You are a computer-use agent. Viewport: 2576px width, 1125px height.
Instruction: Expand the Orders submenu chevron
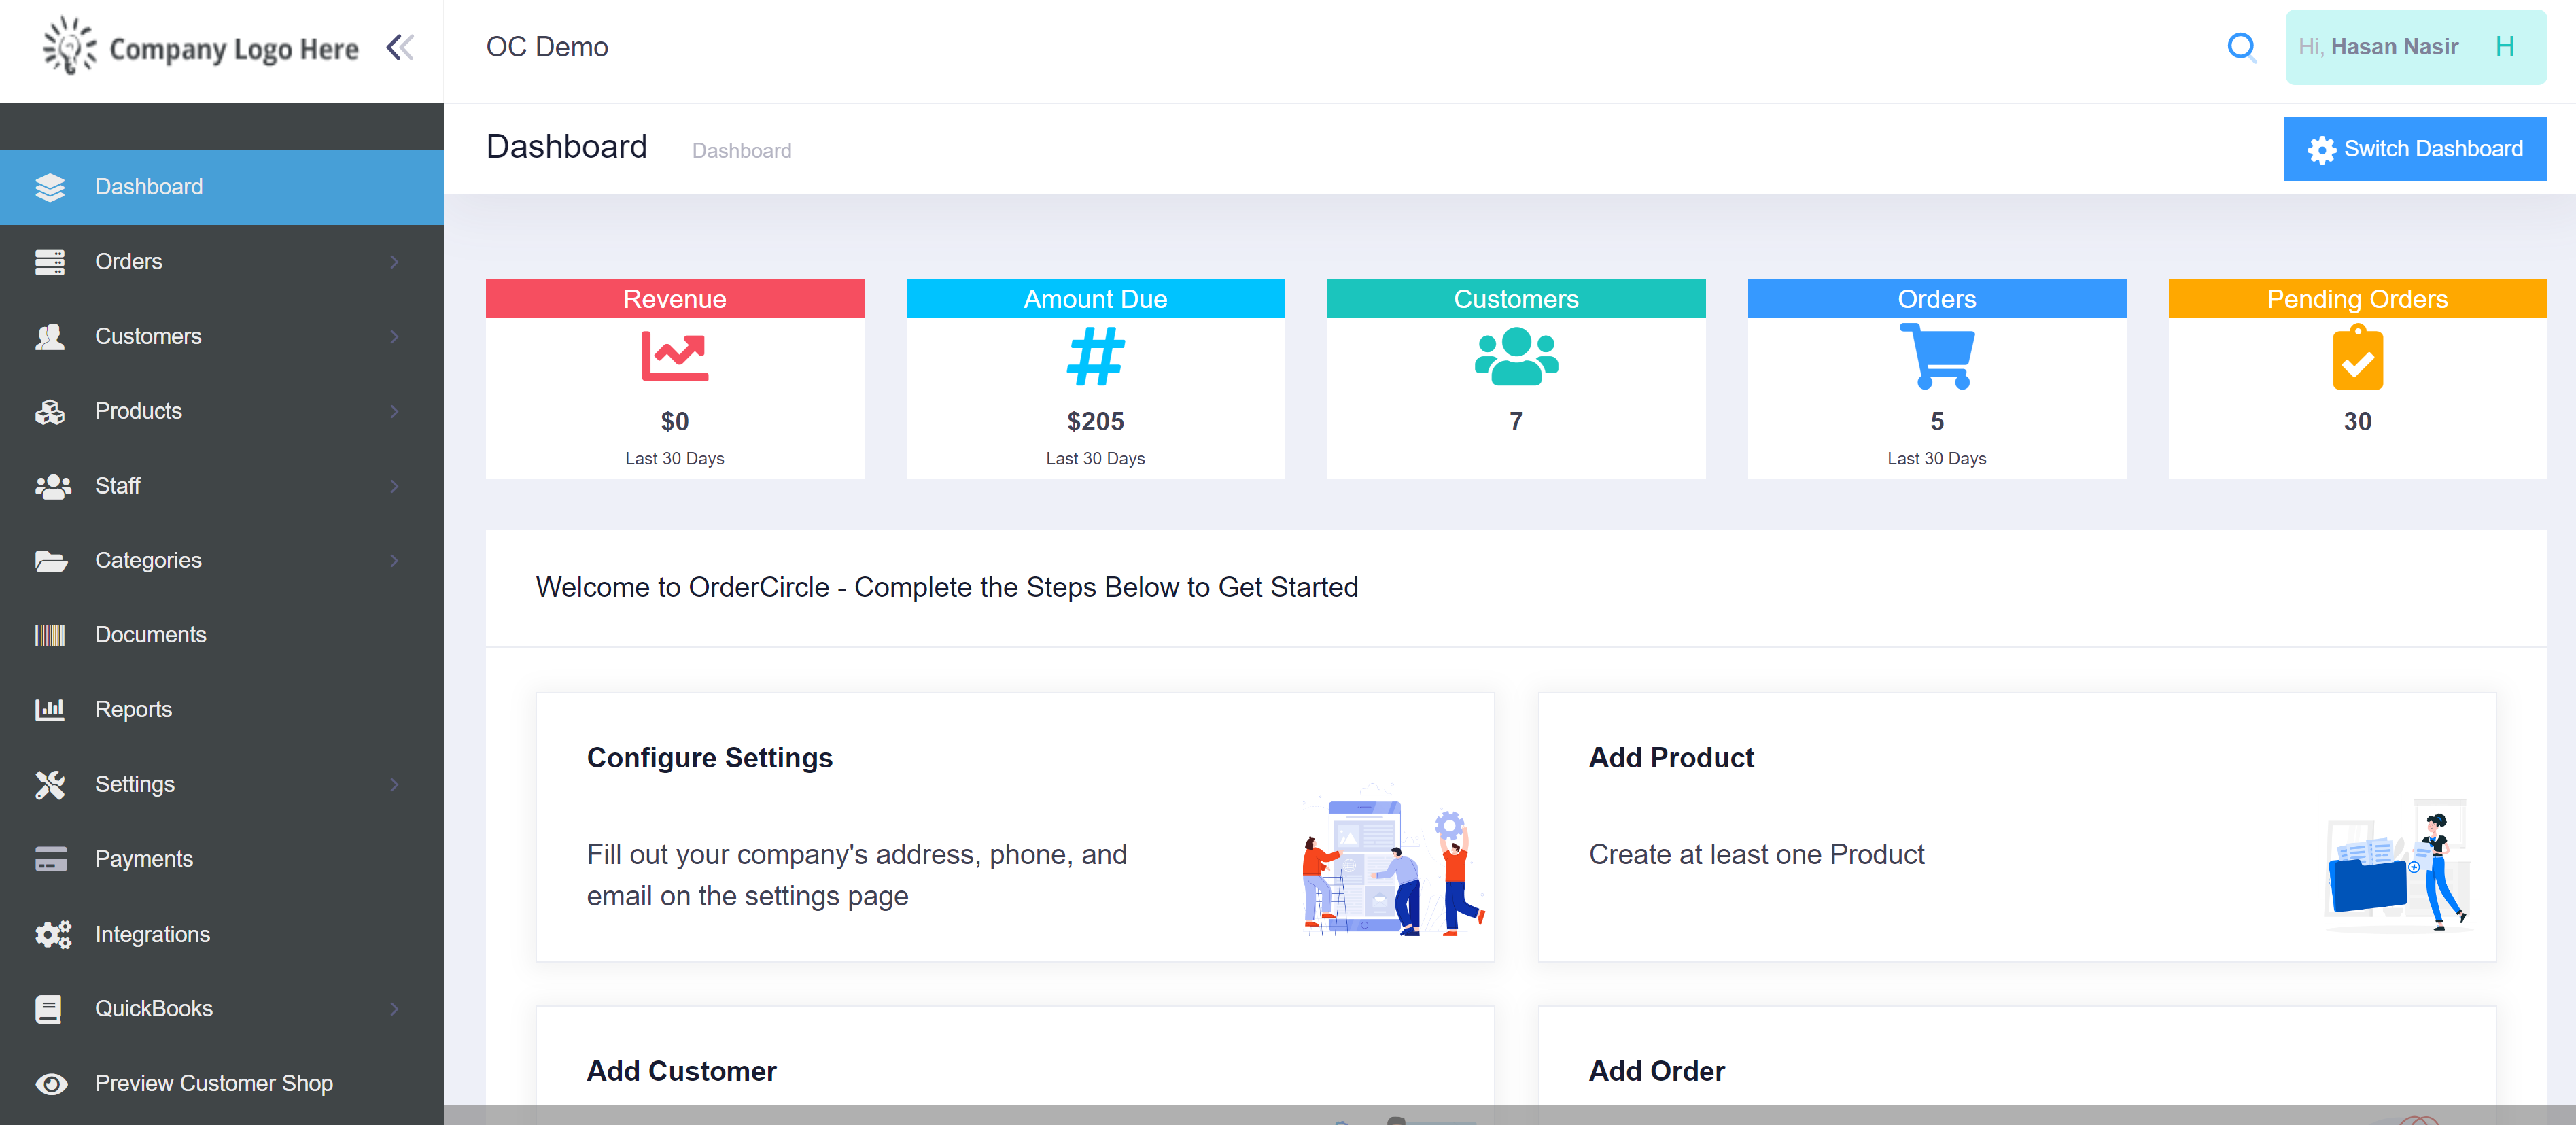pos(394,262)
